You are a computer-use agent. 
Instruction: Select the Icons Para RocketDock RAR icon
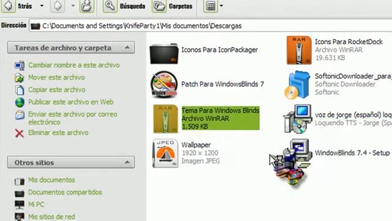(299, 50)
